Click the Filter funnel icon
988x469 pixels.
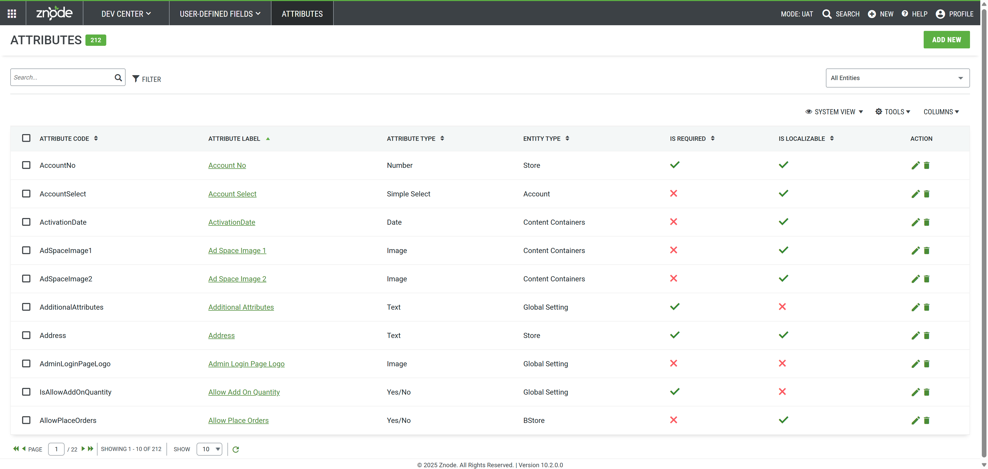click(135, 79)
